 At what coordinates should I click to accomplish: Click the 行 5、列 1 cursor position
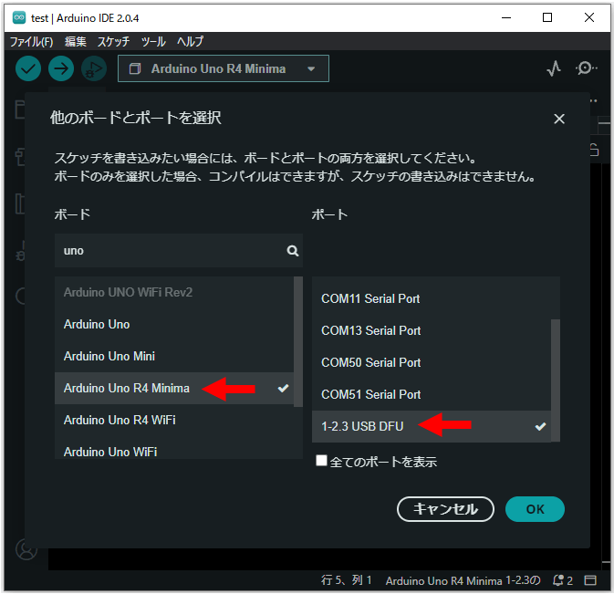tap(346, 580)
